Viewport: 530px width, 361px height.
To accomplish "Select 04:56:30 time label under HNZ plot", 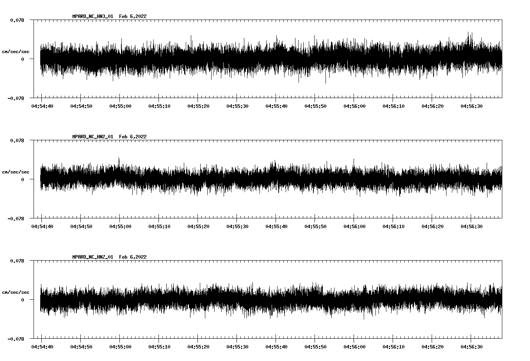I will (471, 347).
